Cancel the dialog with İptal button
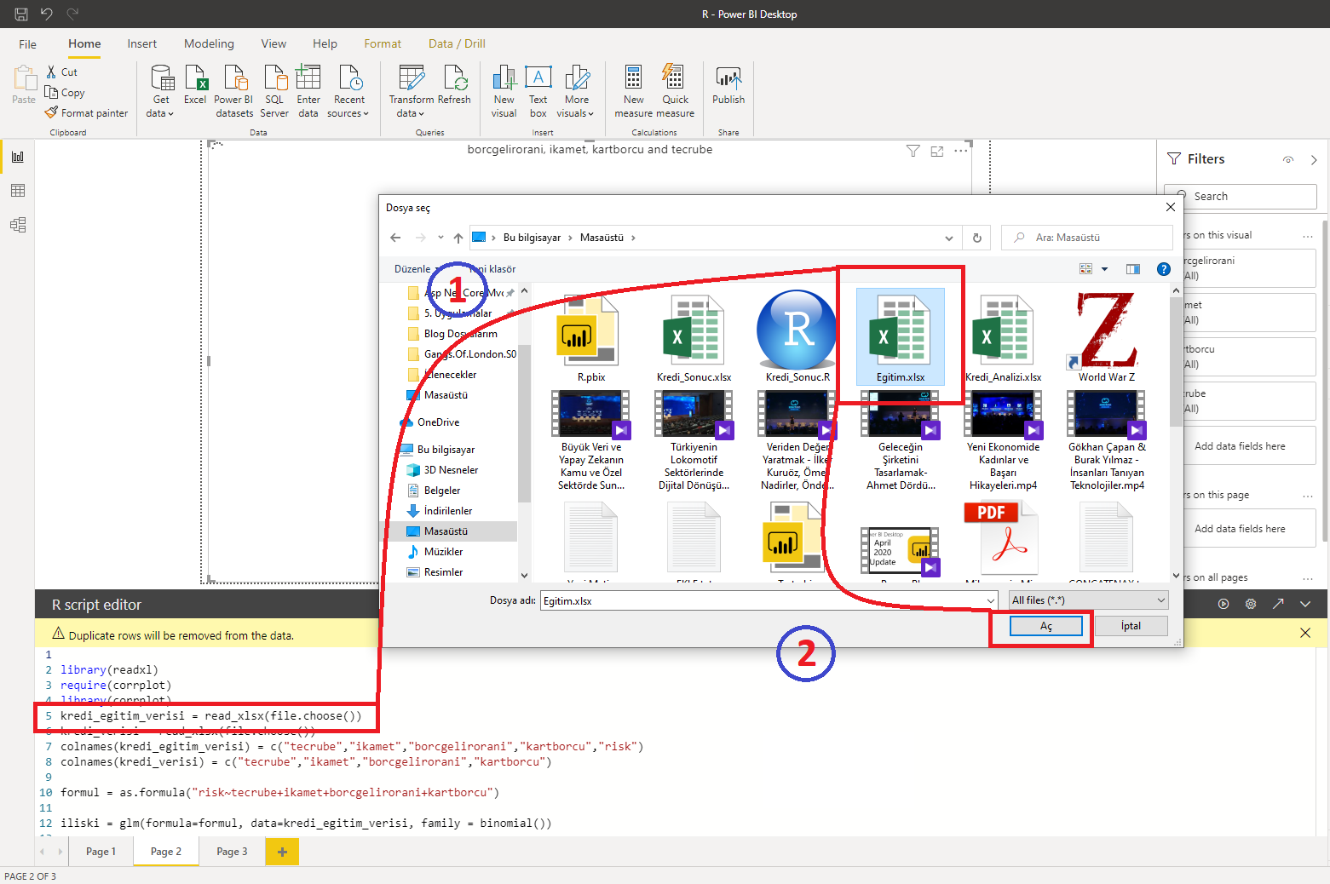Viewport: 1330px width, 884px height. 1131,626
